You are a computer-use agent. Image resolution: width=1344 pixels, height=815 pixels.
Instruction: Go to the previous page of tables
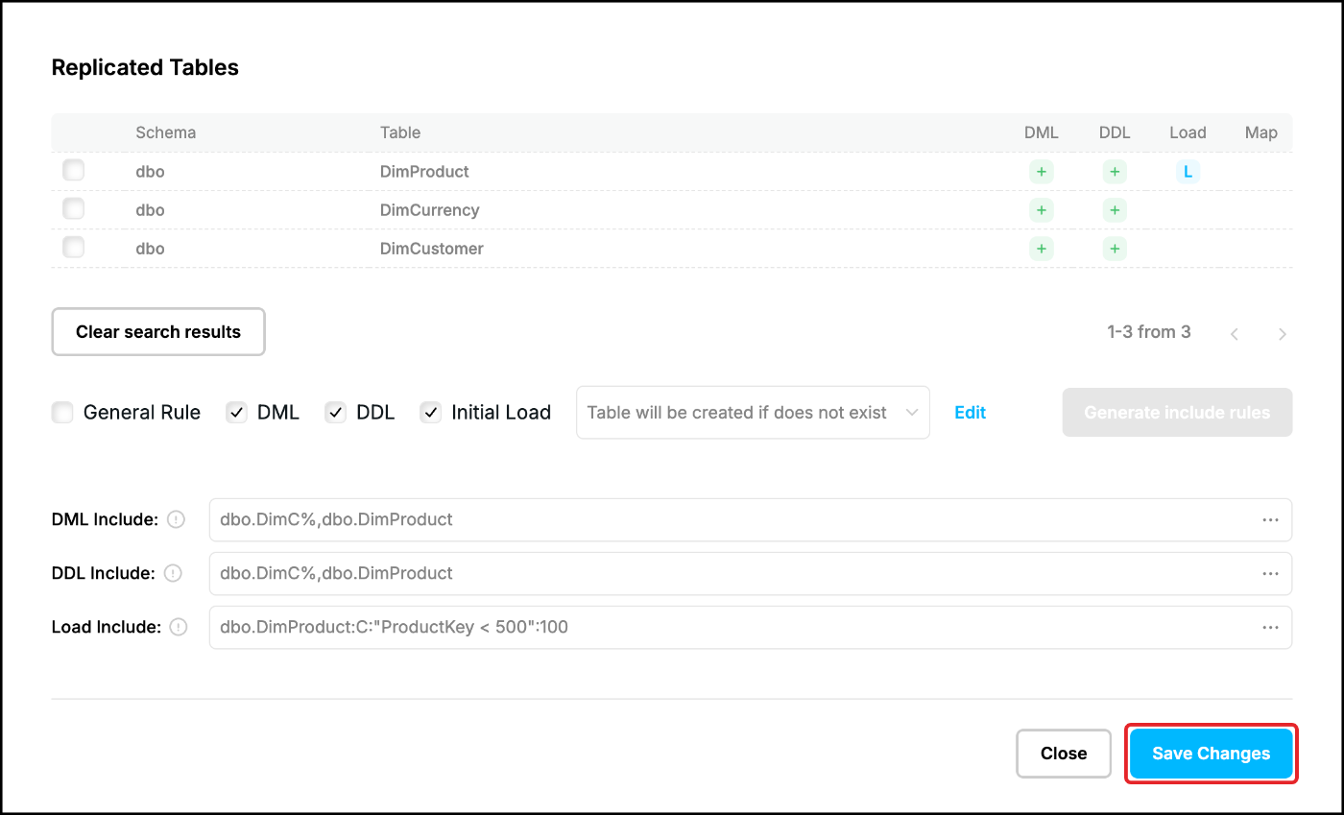(1235, 334)
